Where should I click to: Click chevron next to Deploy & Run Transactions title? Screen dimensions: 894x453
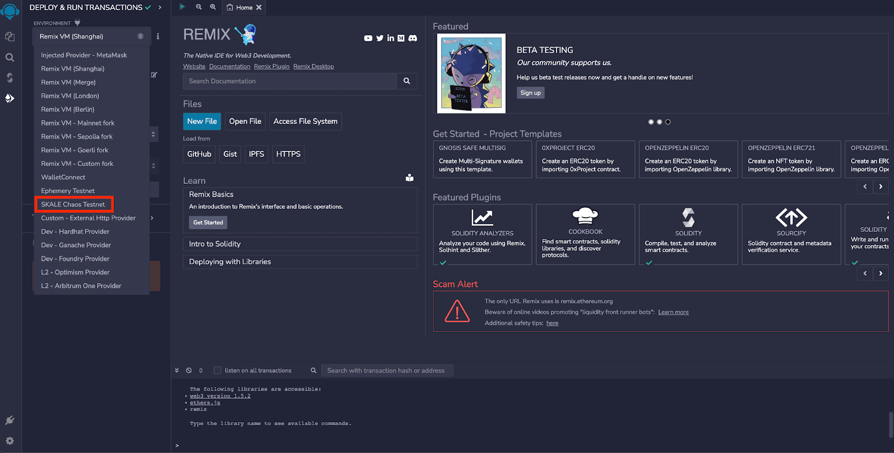click(x=160, y=7)
